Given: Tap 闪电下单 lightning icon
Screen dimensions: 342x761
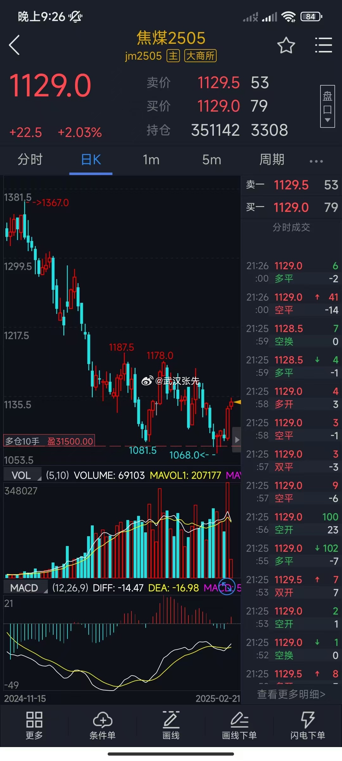Looking at the screenshot, I should click(307, 725).
